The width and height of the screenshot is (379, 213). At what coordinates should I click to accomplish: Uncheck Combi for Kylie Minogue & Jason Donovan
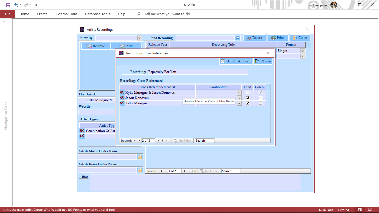[261, 92]
